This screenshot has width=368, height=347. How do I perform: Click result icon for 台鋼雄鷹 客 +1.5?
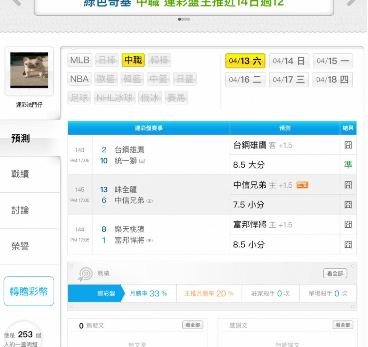coord(348,145)
